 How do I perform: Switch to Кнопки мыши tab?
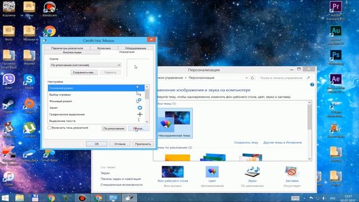click(x=72, y=52)
